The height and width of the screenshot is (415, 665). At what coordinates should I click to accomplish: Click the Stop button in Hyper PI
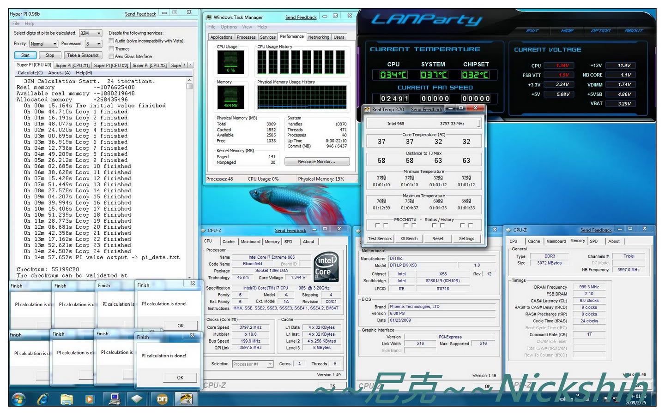pyautogui.click(x=50, y=55)
